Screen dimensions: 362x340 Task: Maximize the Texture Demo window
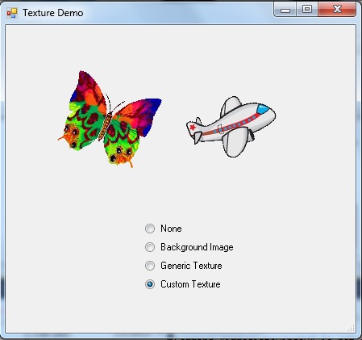(307, 10)
